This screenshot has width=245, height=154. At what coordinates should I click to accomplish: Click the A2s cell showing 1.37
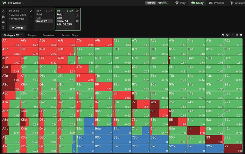[x=233, y=42]
